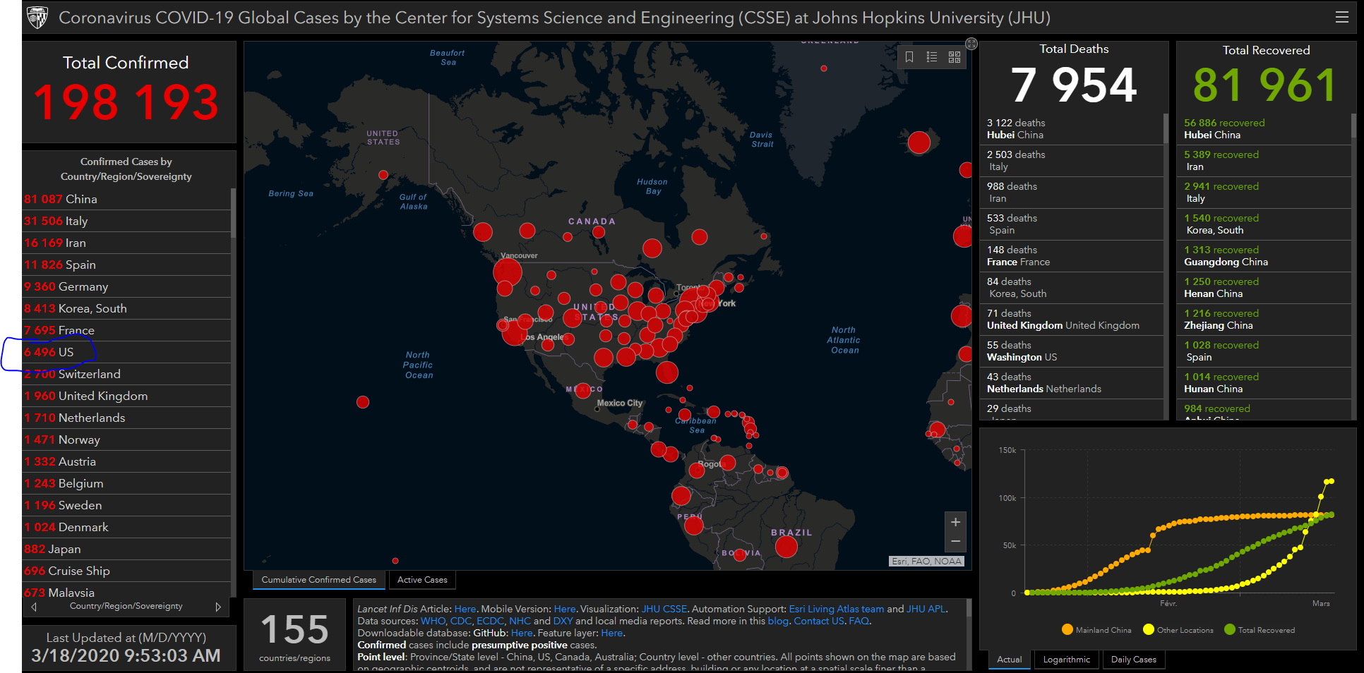
Task: Switch to Cumulative Confirmed Cases tab
Action: [x=319, y=580]
